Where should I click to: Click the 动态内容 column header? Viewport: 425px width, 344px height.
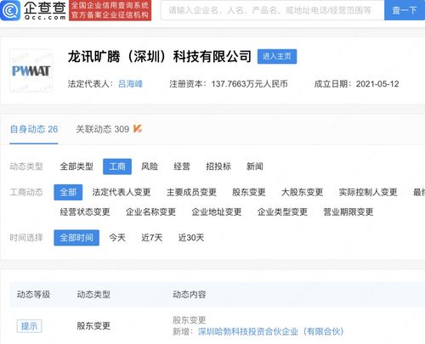pyautogui.click(x=190, y=295)
